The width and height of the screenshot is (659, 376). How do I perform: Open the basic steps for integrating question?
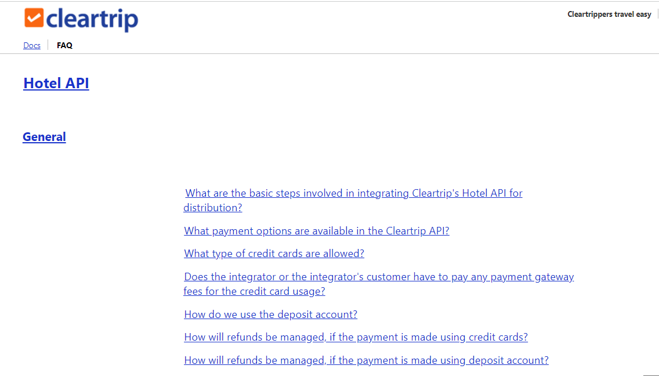click(x=354, y=193)
